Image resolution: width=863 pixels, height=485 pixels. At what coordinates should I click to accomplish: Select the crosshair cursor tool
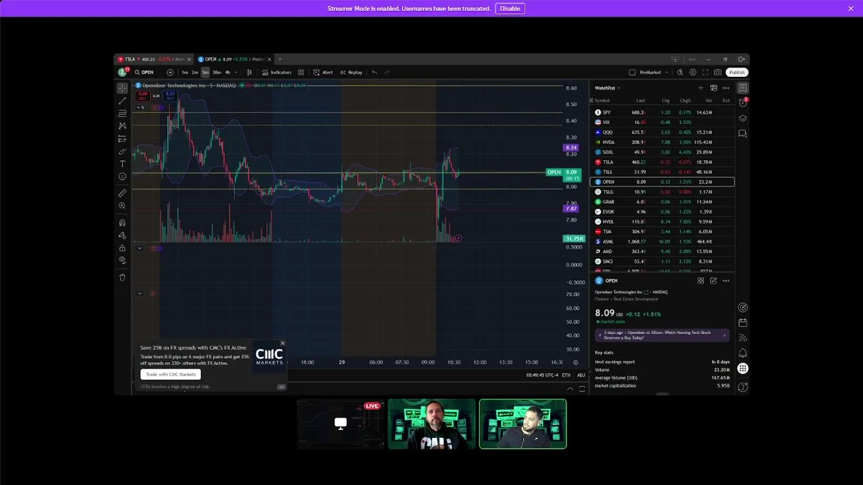(x=122, y=88)
